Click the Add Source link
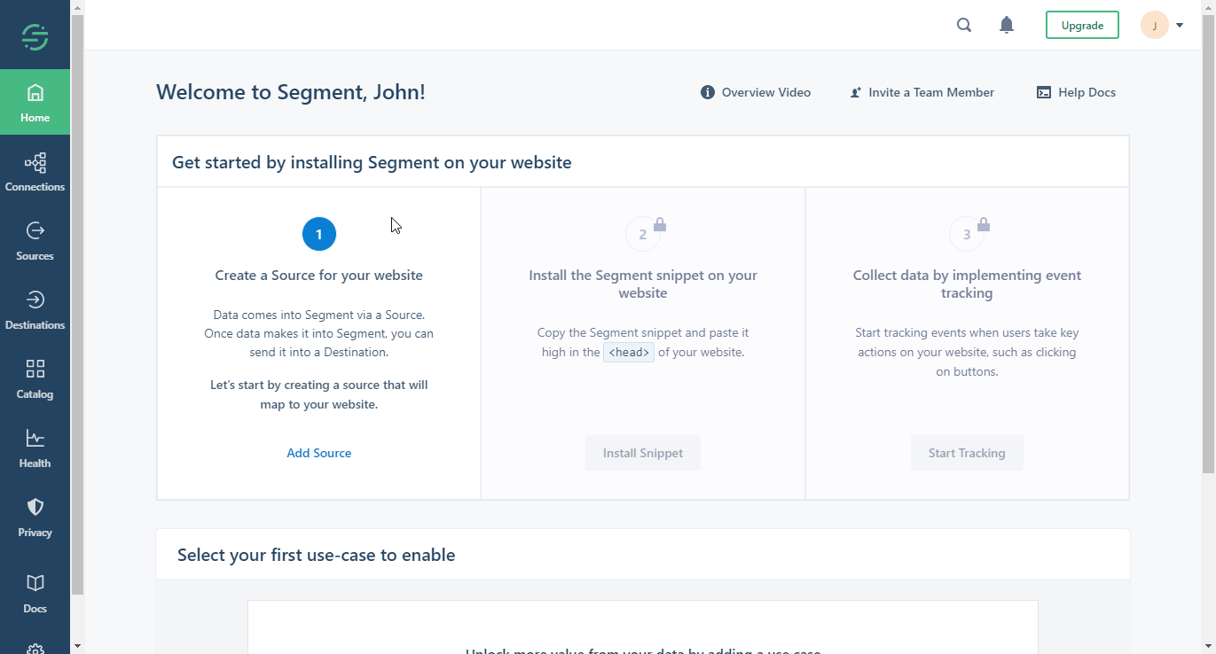The width and height of the screenshot is (1216, 654). click(318, 453)
